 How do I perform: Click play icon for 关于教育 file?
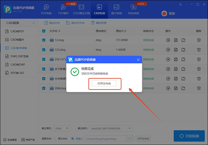pyautogui.click(x=168, y=69)
